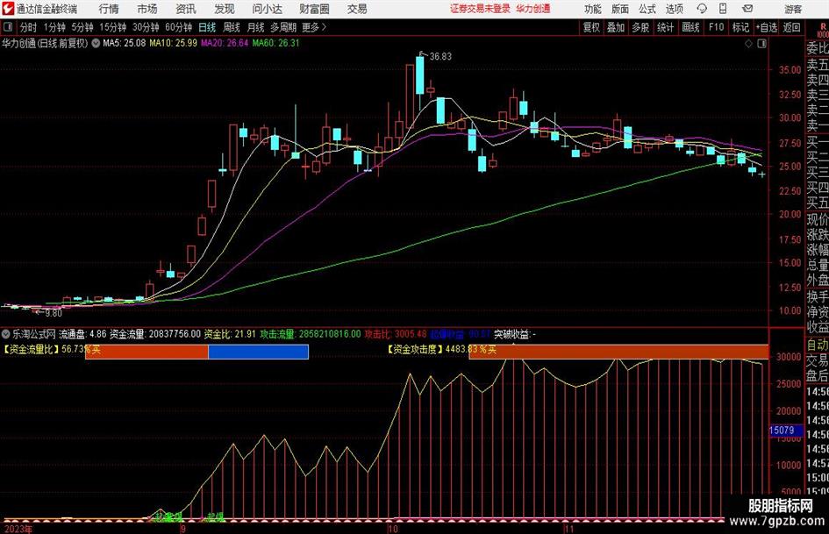Viewport: 829px width, 534px height.
Task: Toggle the left panel icon beside 分时
Action: click(8, 27)
